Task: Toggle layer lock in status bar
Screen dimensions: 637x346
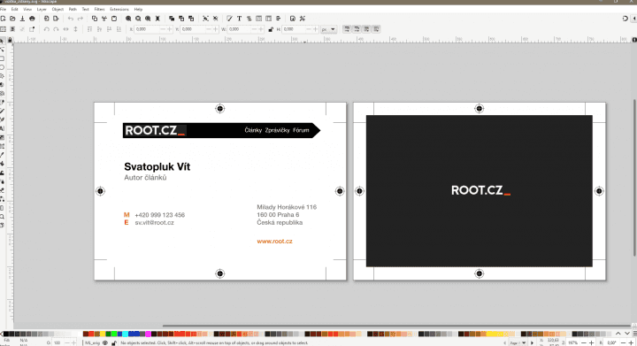Action: point(114,343)
